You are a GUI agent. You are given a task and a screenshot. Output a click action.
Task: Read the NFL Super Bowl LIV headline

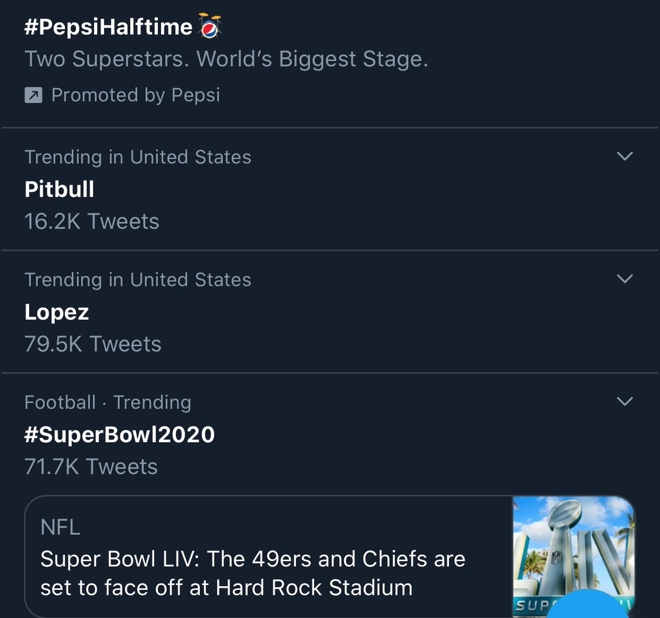pyautogui.click(x=253, y=573)
